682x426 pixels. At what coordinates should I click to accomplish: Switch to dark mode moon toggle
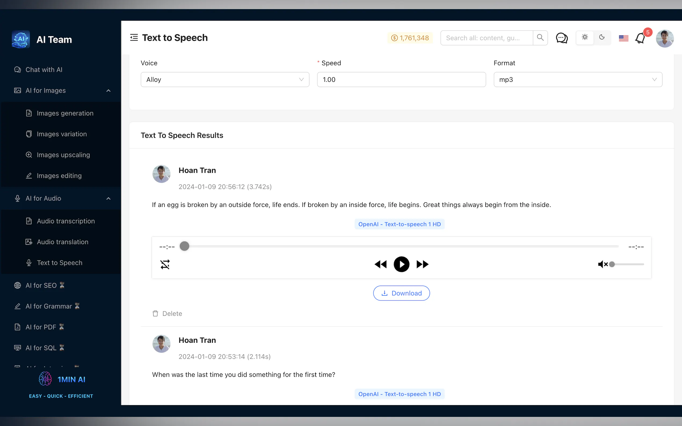pyautogui.click(x=602, y=38)
